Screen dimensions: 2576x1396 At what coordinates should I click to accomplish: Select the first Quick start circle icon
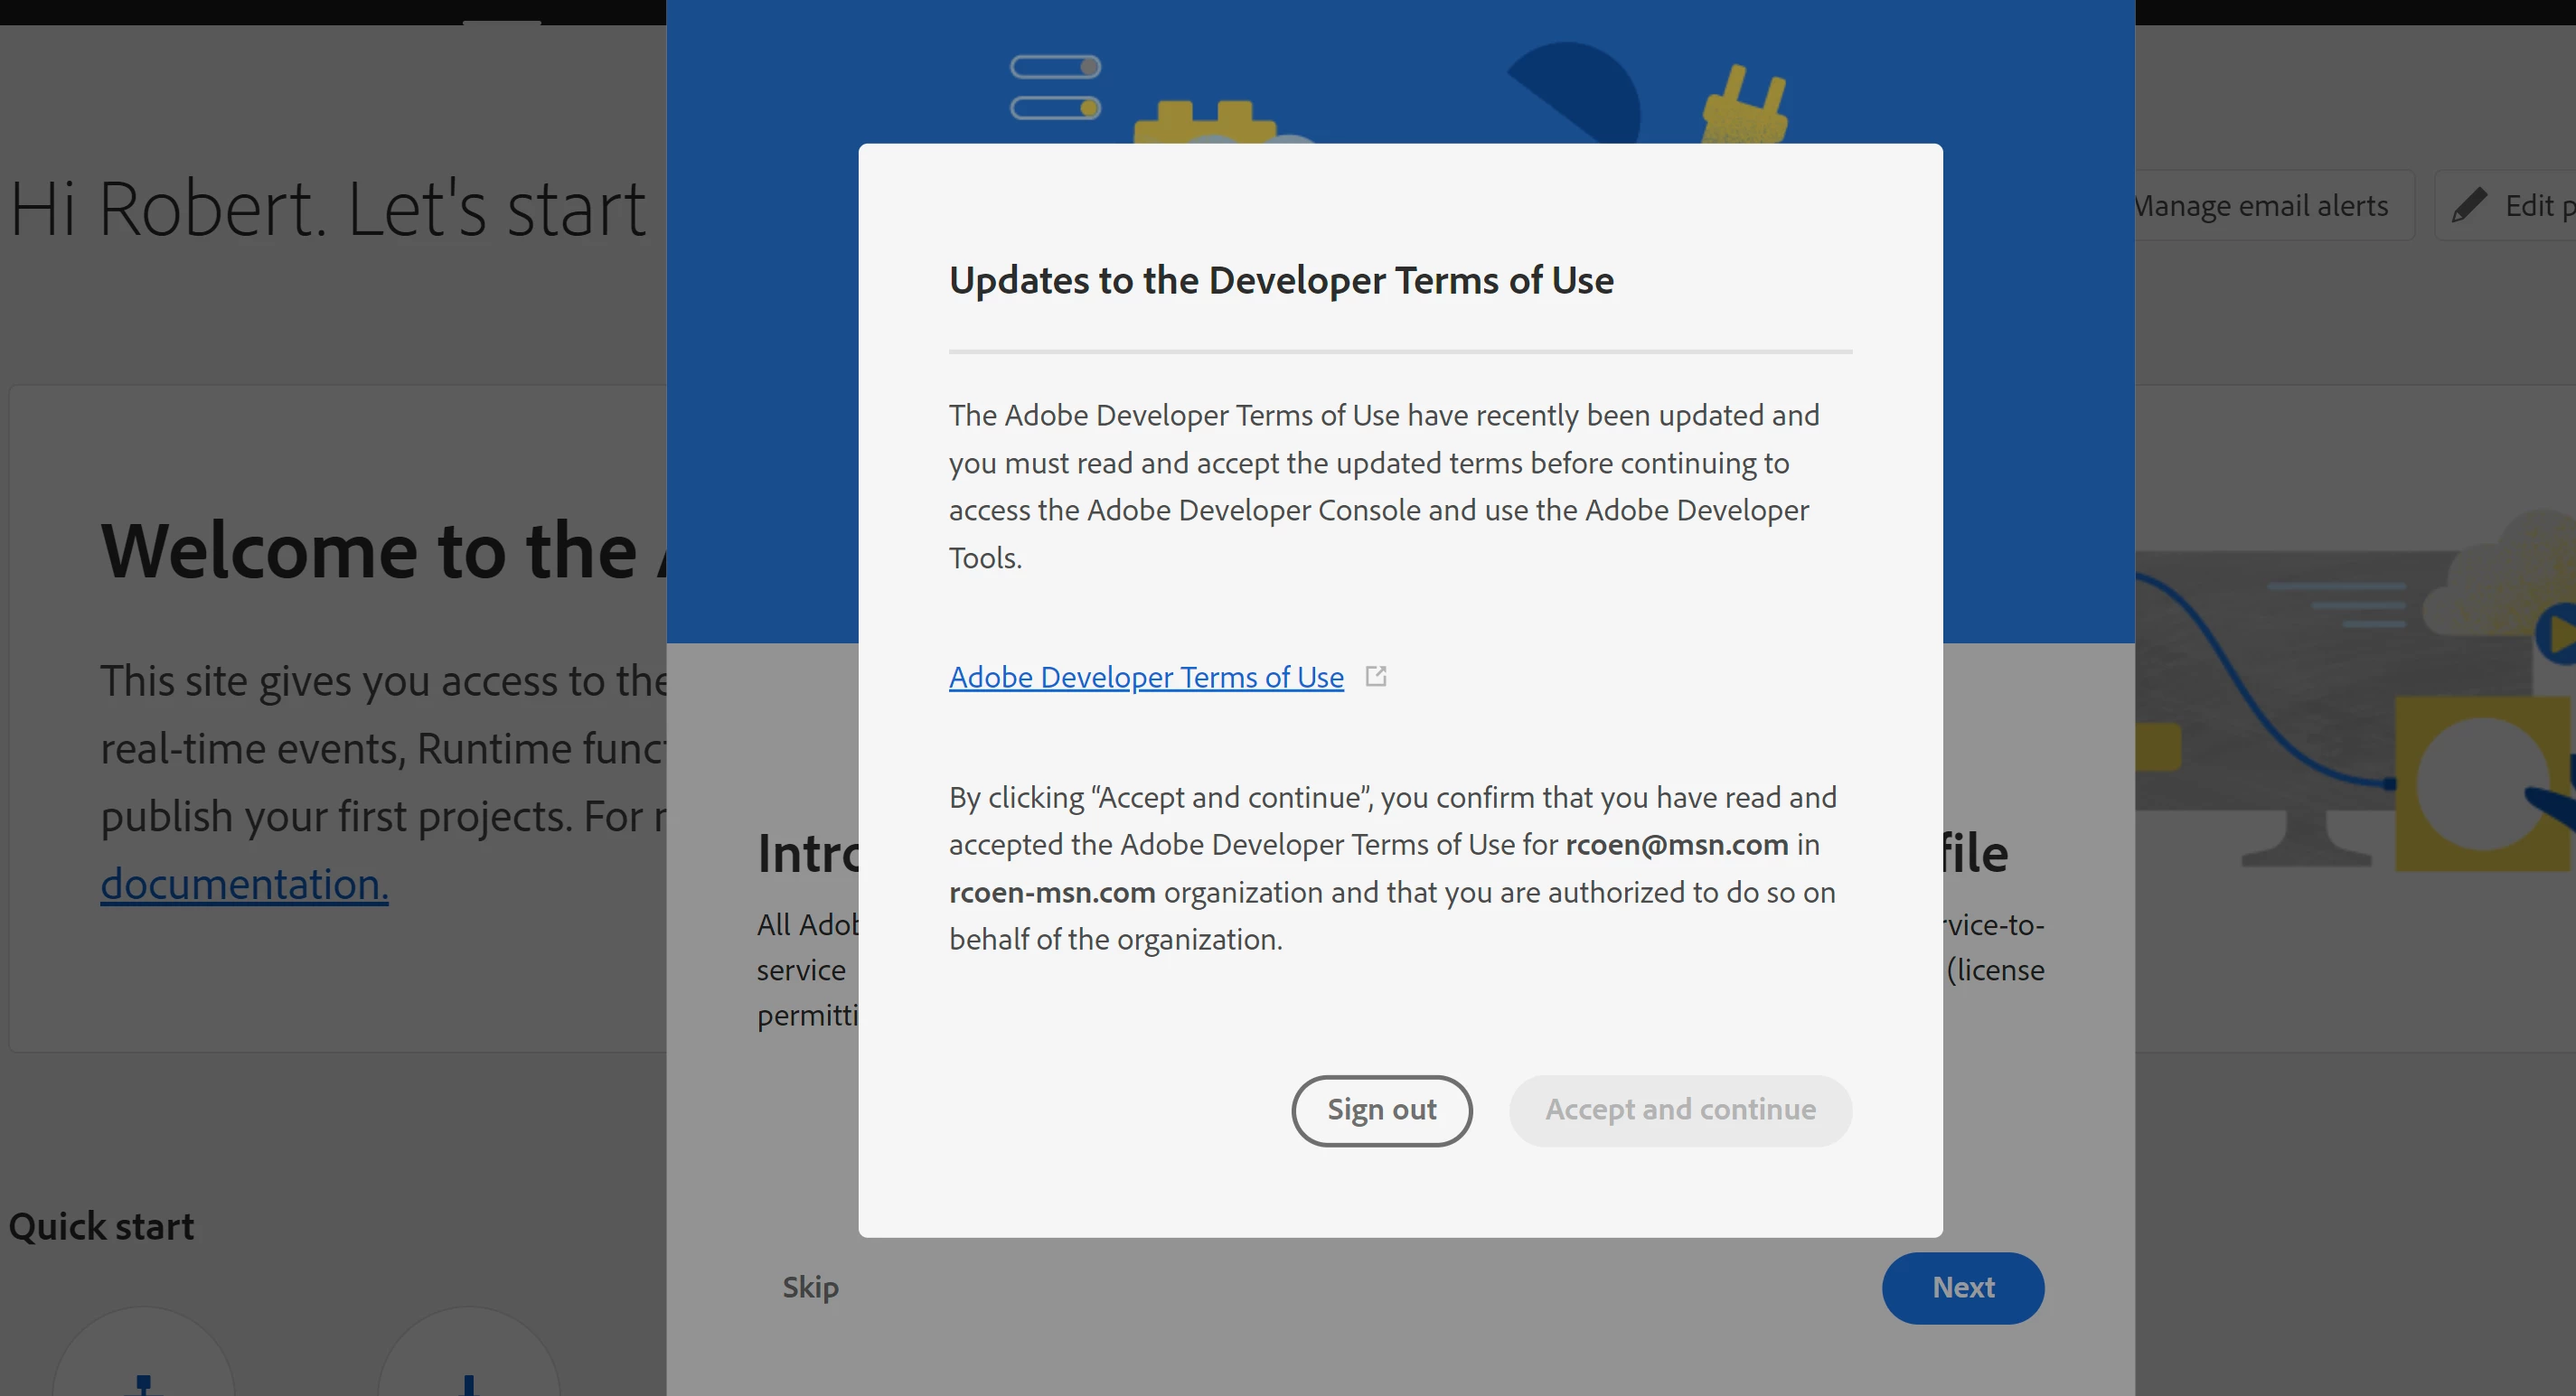(143, 1358)
